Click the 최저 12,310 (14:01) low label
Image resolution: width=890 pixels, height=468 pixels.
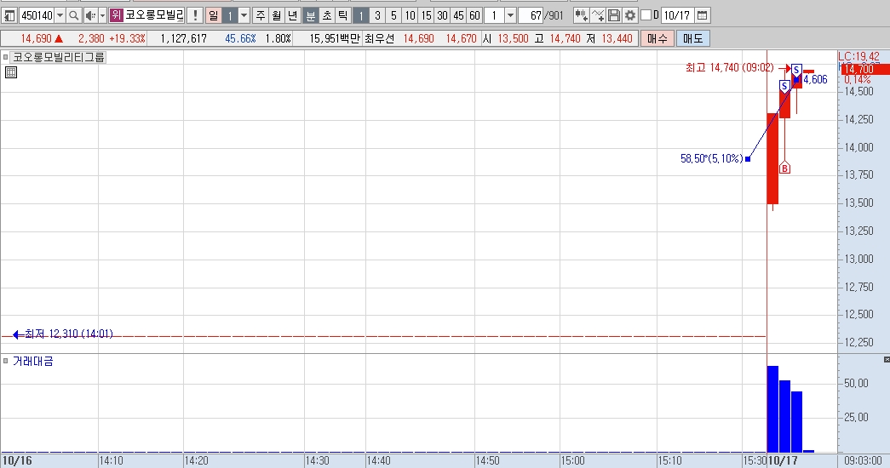[68, 334]
